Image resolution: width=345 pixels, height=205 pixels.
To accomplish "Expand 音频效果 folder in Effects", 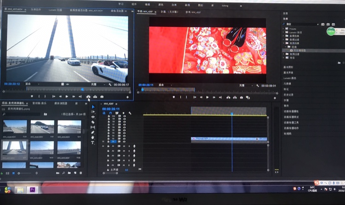I will 283,36.
